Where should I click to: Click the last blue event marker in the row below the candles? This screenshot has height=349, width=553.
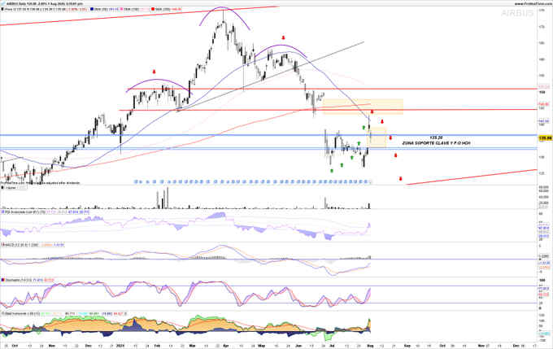tap(365, 181)
